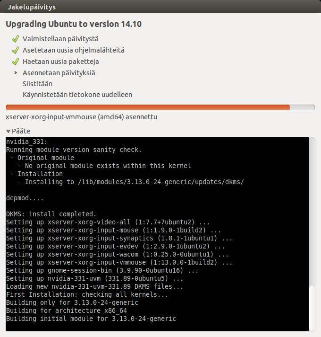This screenshot has width=321, height=337.
Task: Click the terminal output vertical scrollbar
Action: [x=312, y=234]
